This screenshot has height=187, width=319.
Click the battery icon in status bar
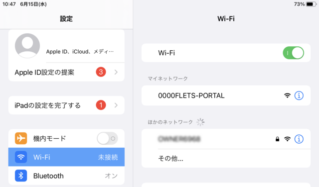(311, 4)
